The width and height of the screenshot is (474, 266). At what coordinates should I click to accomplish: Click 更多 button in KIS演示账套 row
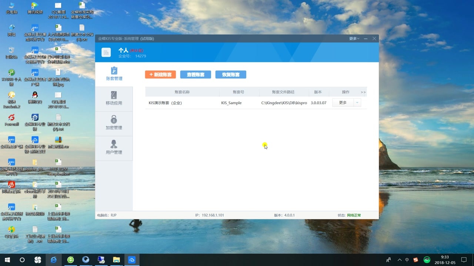[x=343, y=103]
